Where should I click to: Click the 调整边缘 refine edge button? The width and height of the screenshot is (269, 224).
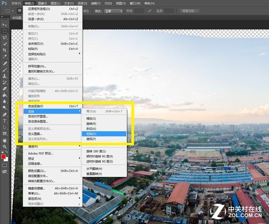pyautogui.click(x=189, y=11)
